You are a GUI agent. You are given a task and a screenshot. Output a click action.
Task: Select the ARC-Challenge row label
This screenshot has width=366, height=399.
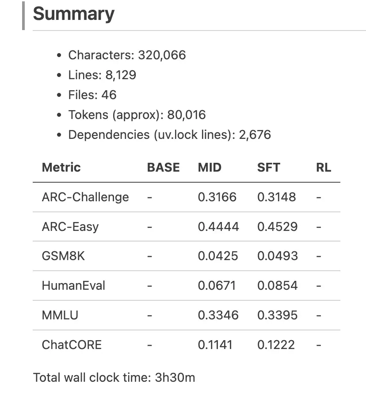click(85, 197)
